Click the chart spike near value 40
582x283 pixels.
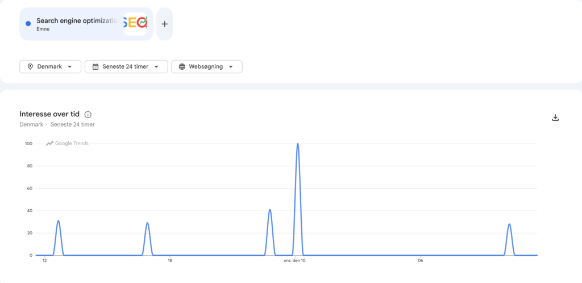coord(270,210)
